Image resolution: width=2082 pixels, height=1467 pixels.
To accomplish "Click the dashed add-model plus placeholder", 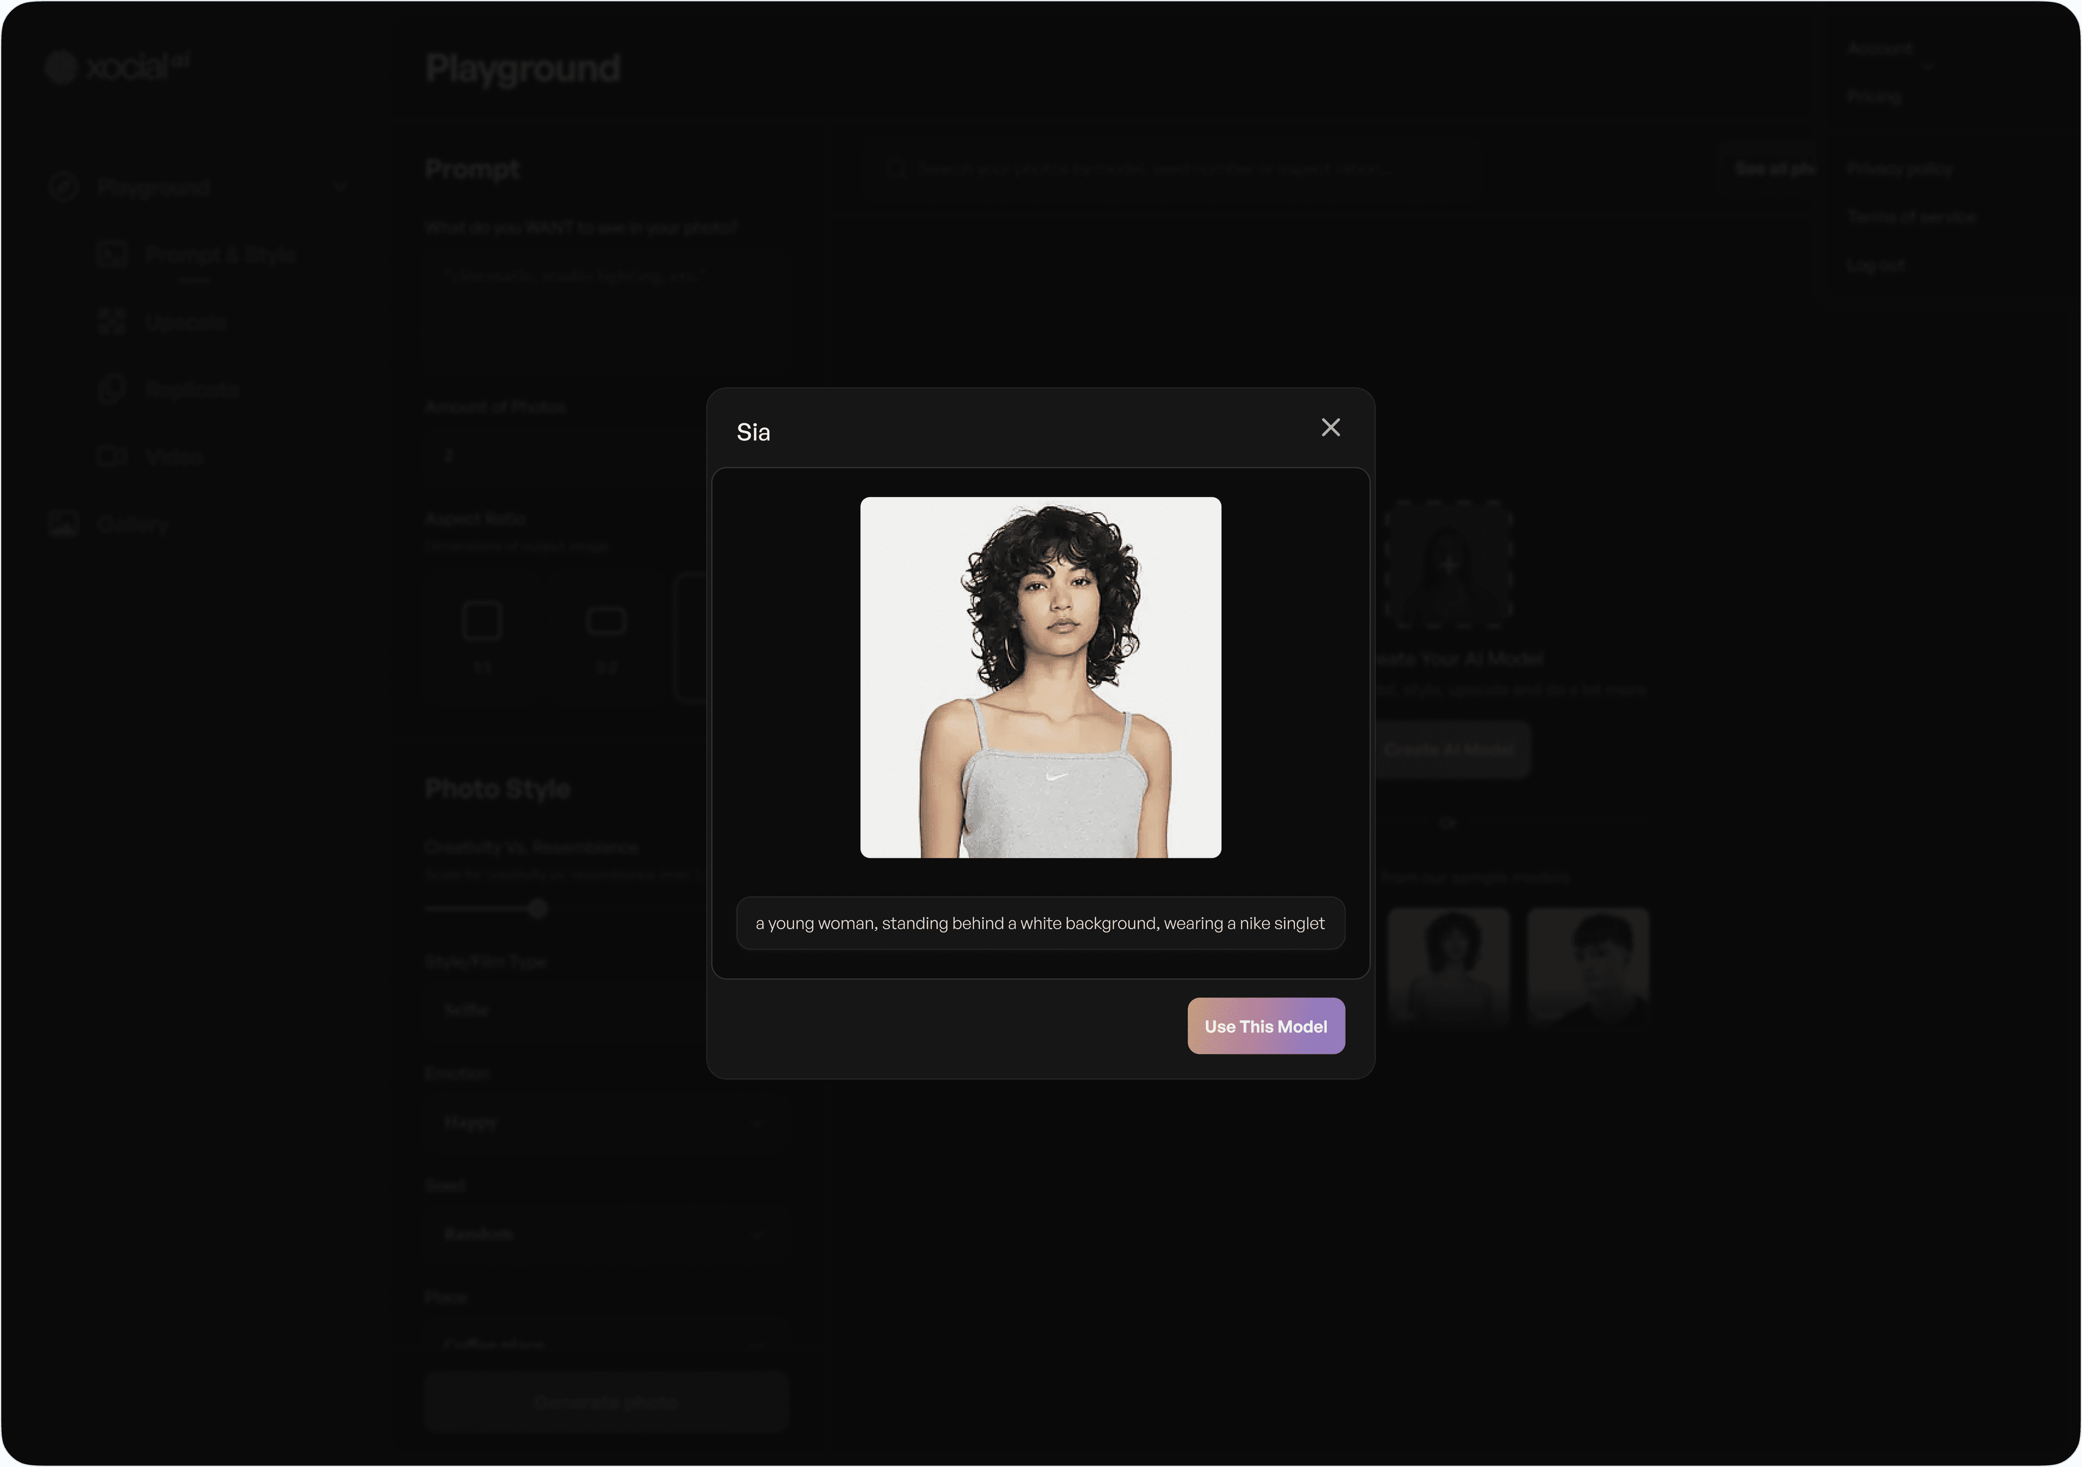I will [x=1448, y=564].
